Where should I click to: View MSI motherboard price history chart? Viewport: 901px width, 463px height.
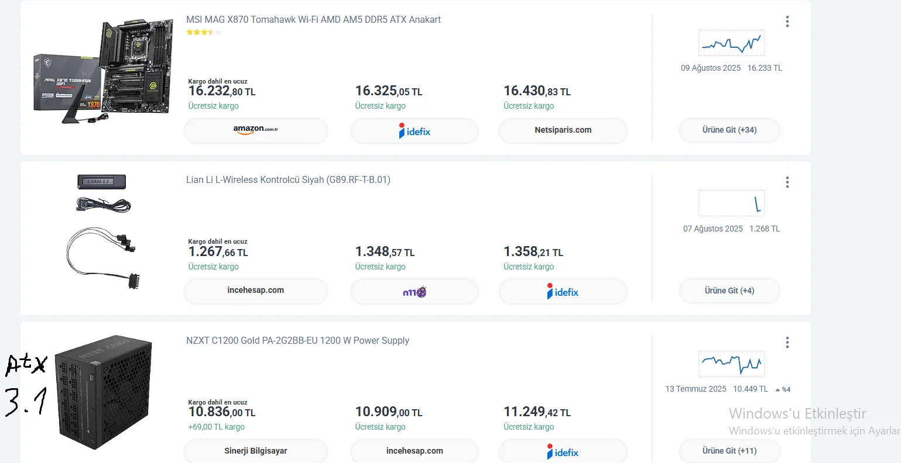point(731,43)
